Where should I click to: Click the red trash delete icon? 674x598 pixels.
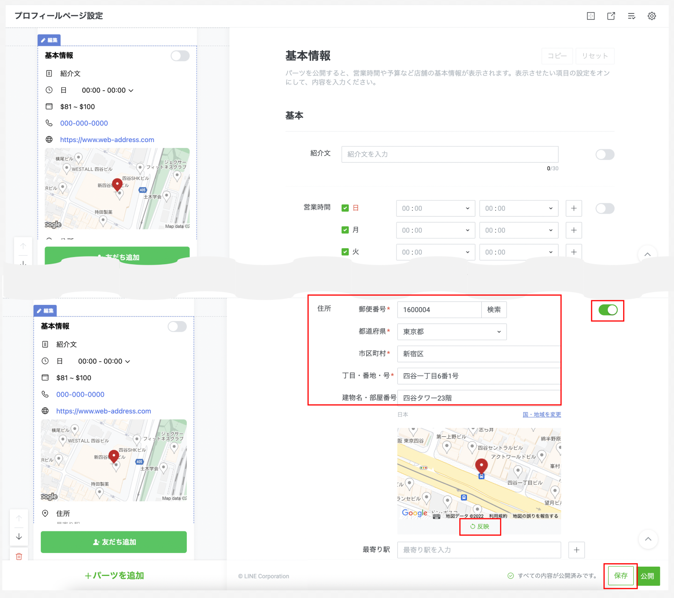pyautogui.click(x=19, y=556)
